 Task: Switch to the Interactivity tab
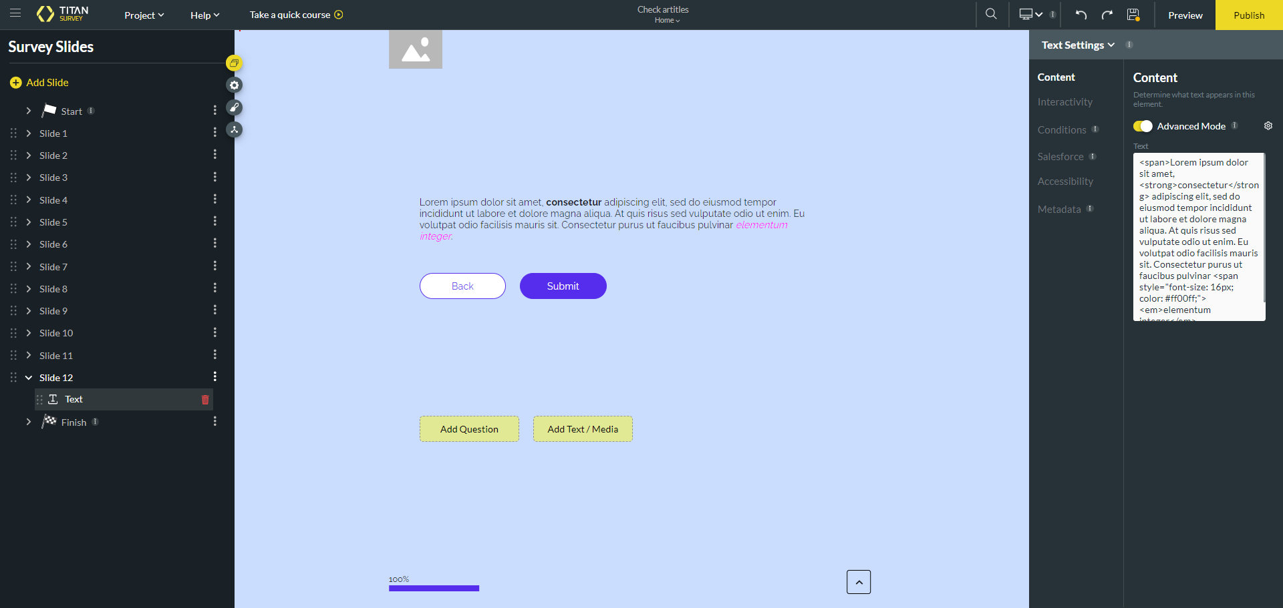[x=1064, y=102]
